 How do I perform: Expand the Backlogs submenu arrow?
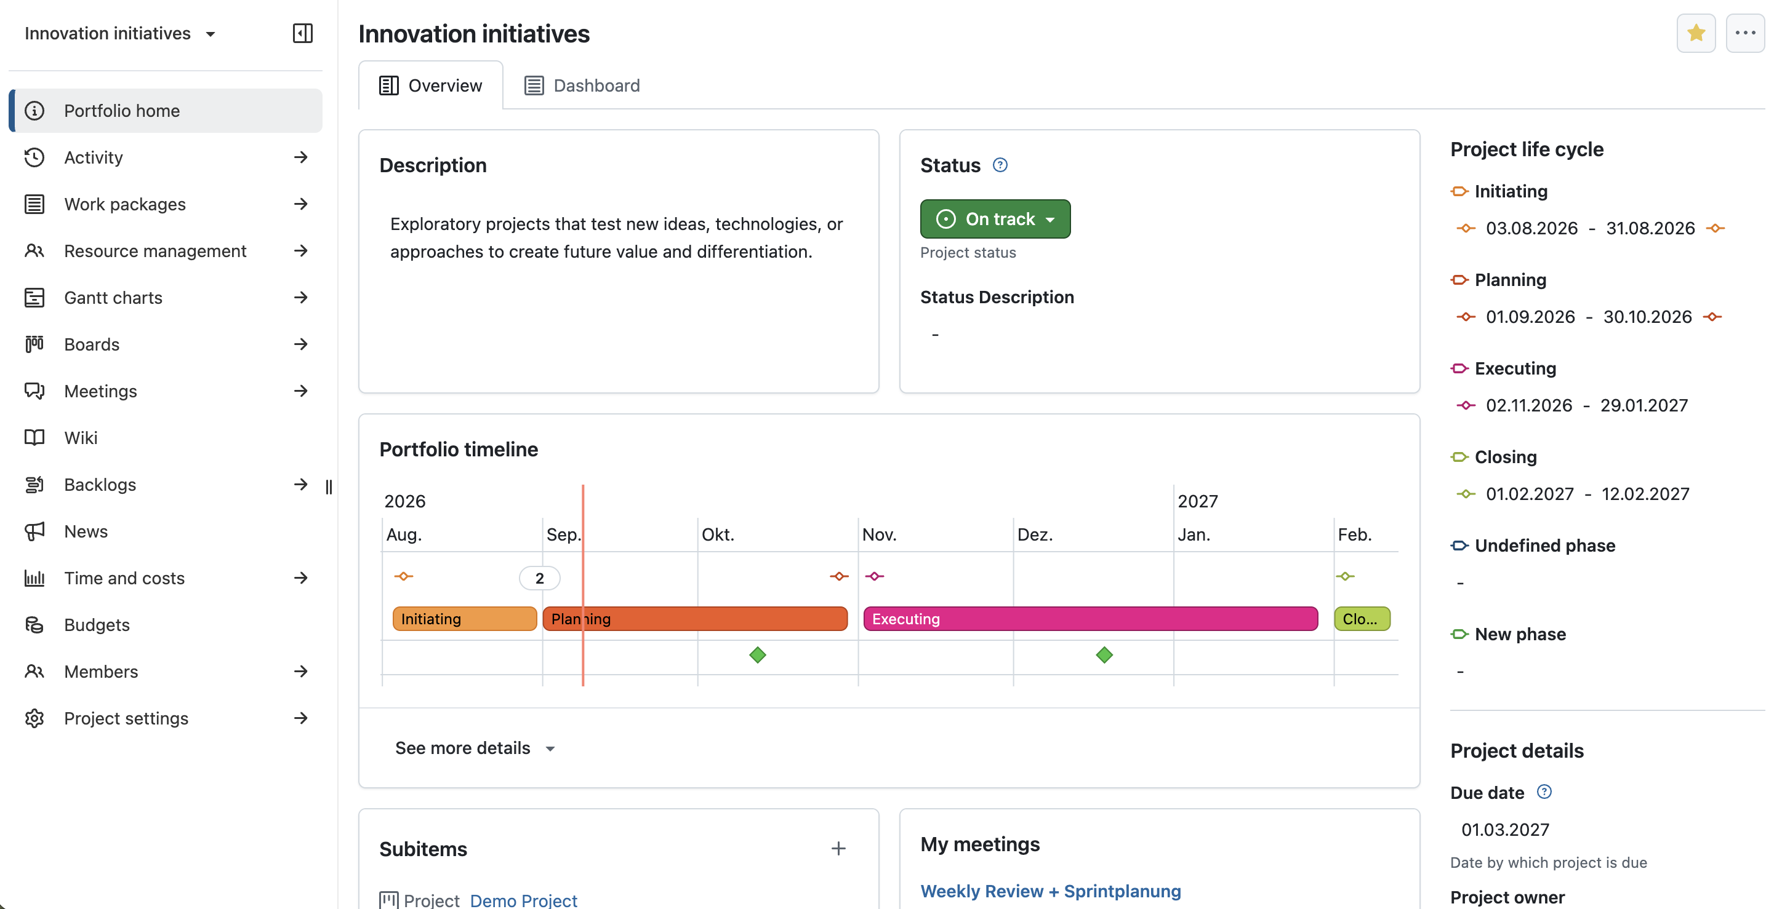point(300,485)
